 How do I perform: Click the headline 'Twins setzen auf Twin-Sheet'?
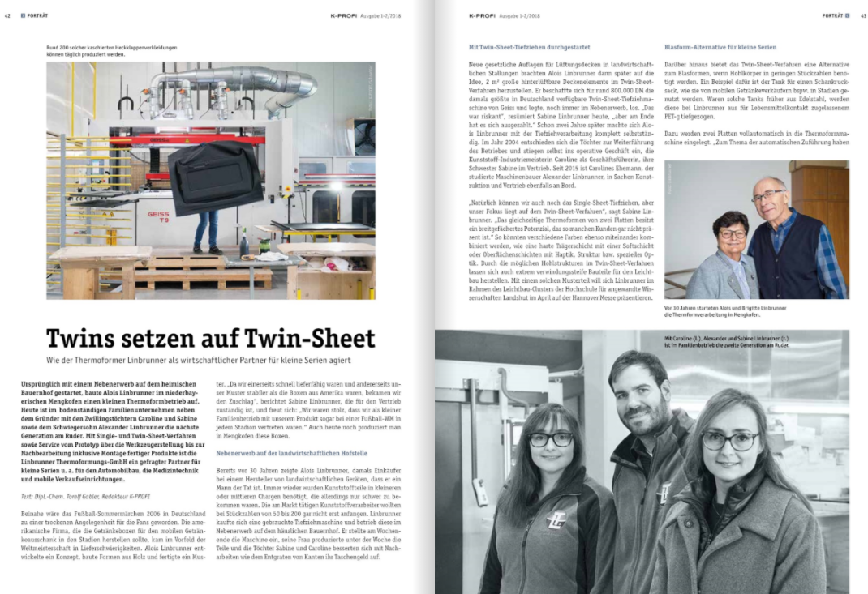[210, 338]
